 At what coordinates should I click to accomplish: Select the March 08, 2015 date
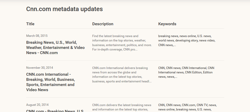(x=37, y=36)
